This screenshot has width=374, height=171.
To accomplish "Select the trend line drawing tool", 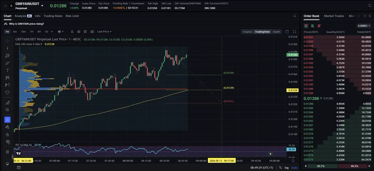I will pyautogui.click(x=7, y=48).
